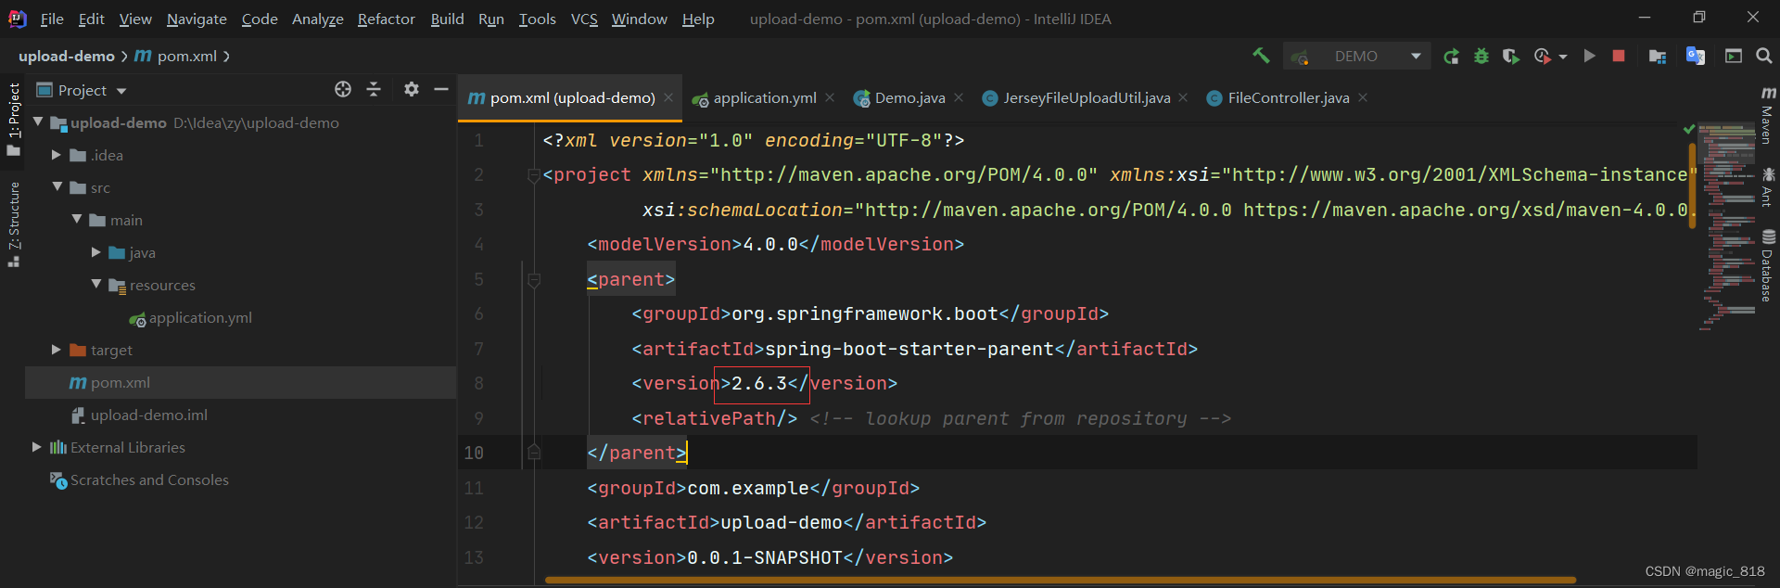The height and width of the screenshot is (588, 1780).
Task: Open Project panel gear settings
Action: pyautogui.click(x=412, y=89)
